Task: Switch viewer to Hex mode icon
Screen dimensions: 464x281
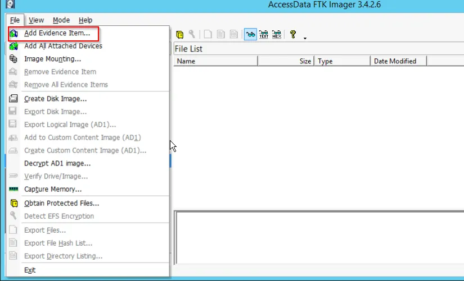Action: click(x=277, y=34)
